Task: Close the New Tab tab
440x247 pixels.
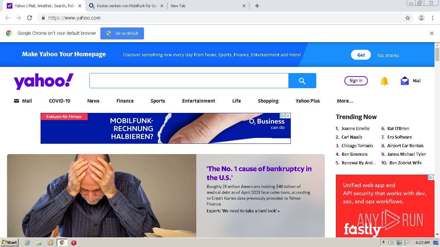Action: tap(244, 6)
